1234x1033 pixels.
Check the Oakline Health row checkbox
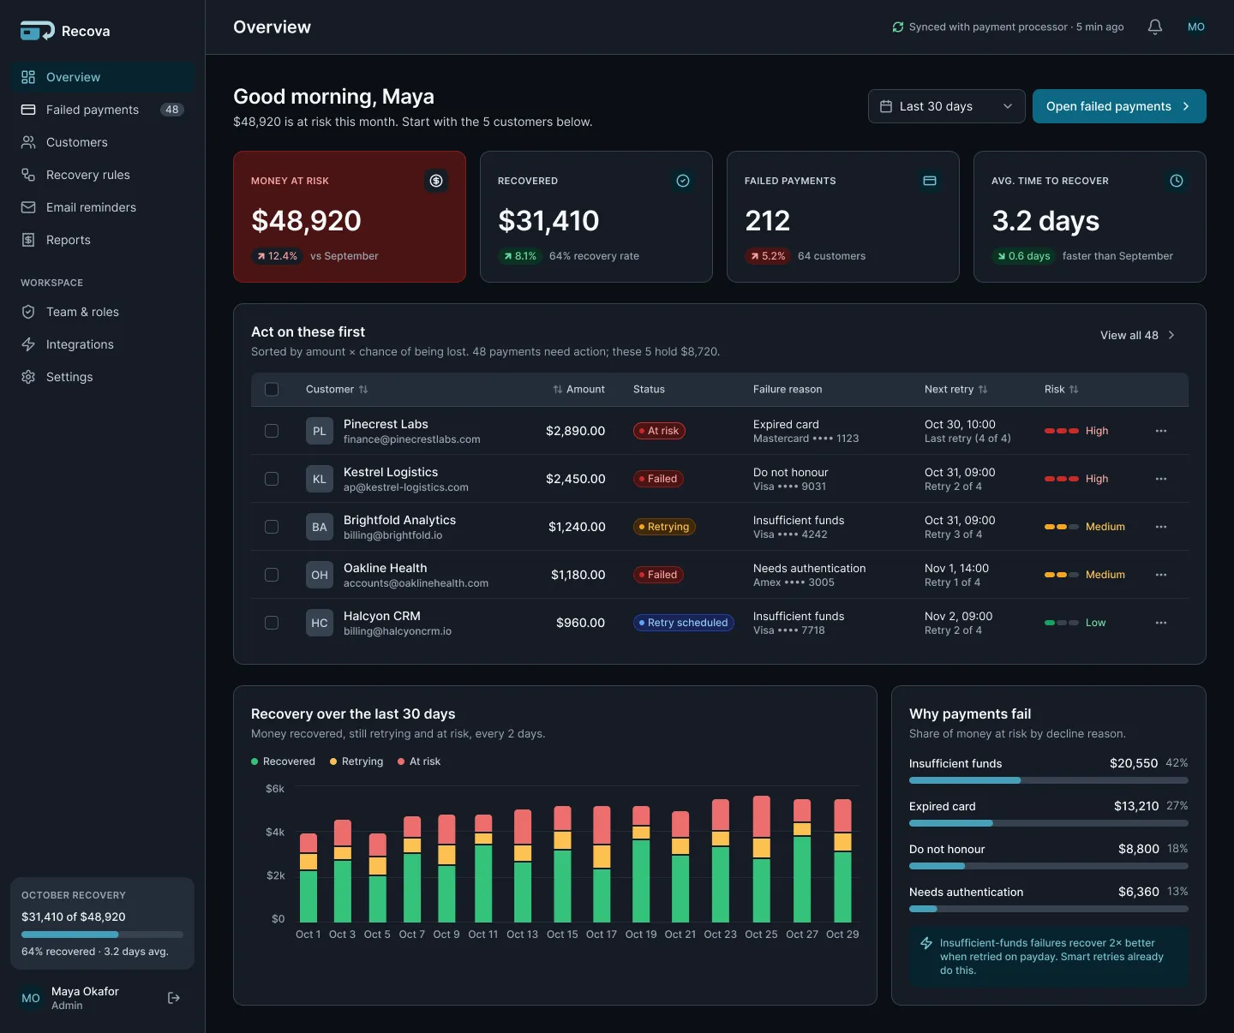click(x=272, y=575)
